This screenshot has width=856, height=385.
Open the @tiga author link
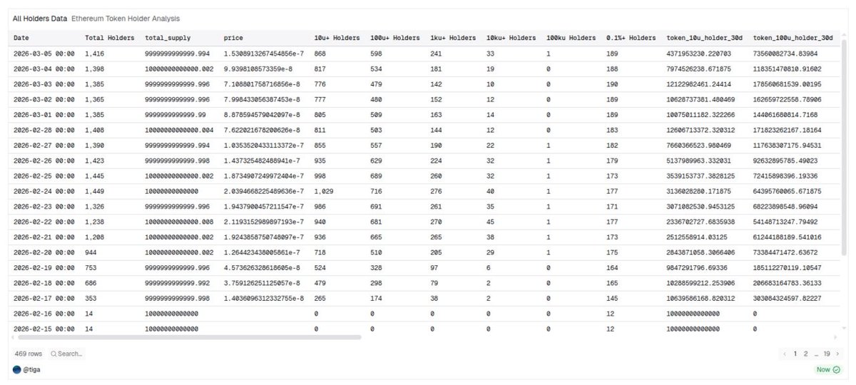33,369
